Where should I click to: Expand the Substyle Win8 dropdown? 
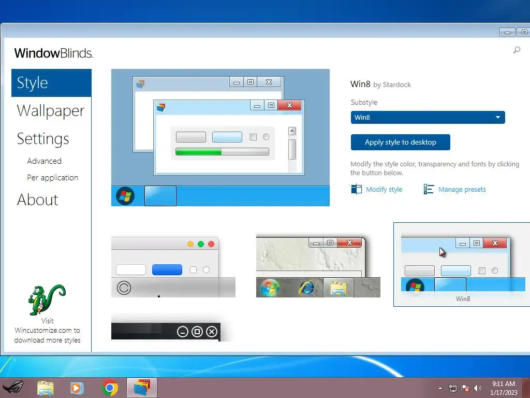(428, 118)
